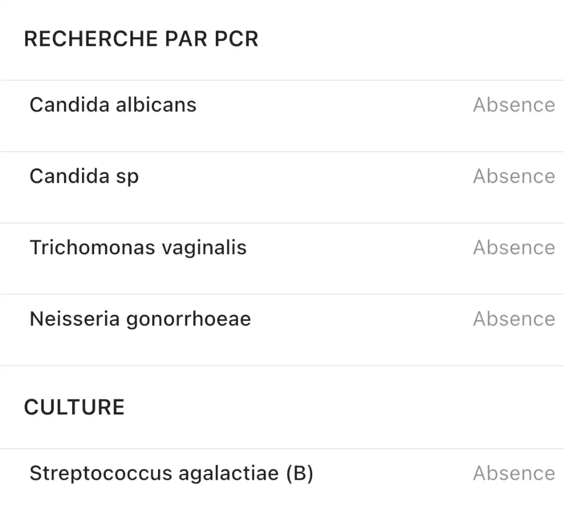The image size is (564, 514).
Task: Select the Candida sp test name
Action: point(84,177)
